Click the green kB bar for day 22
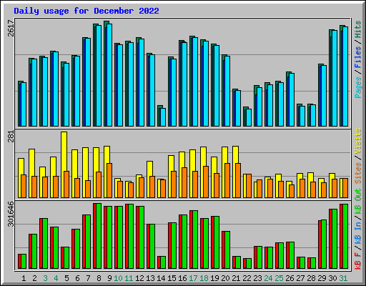 pos(249,263)
